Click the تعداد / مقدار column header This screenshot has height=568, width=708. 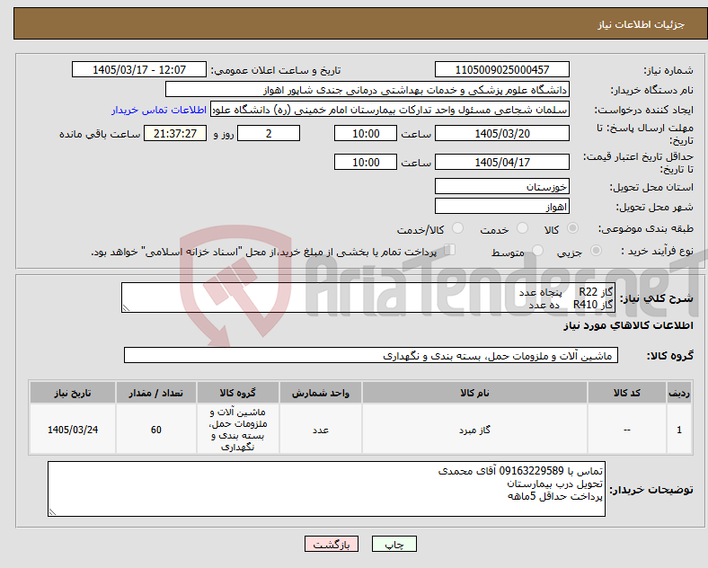(156, 393)
